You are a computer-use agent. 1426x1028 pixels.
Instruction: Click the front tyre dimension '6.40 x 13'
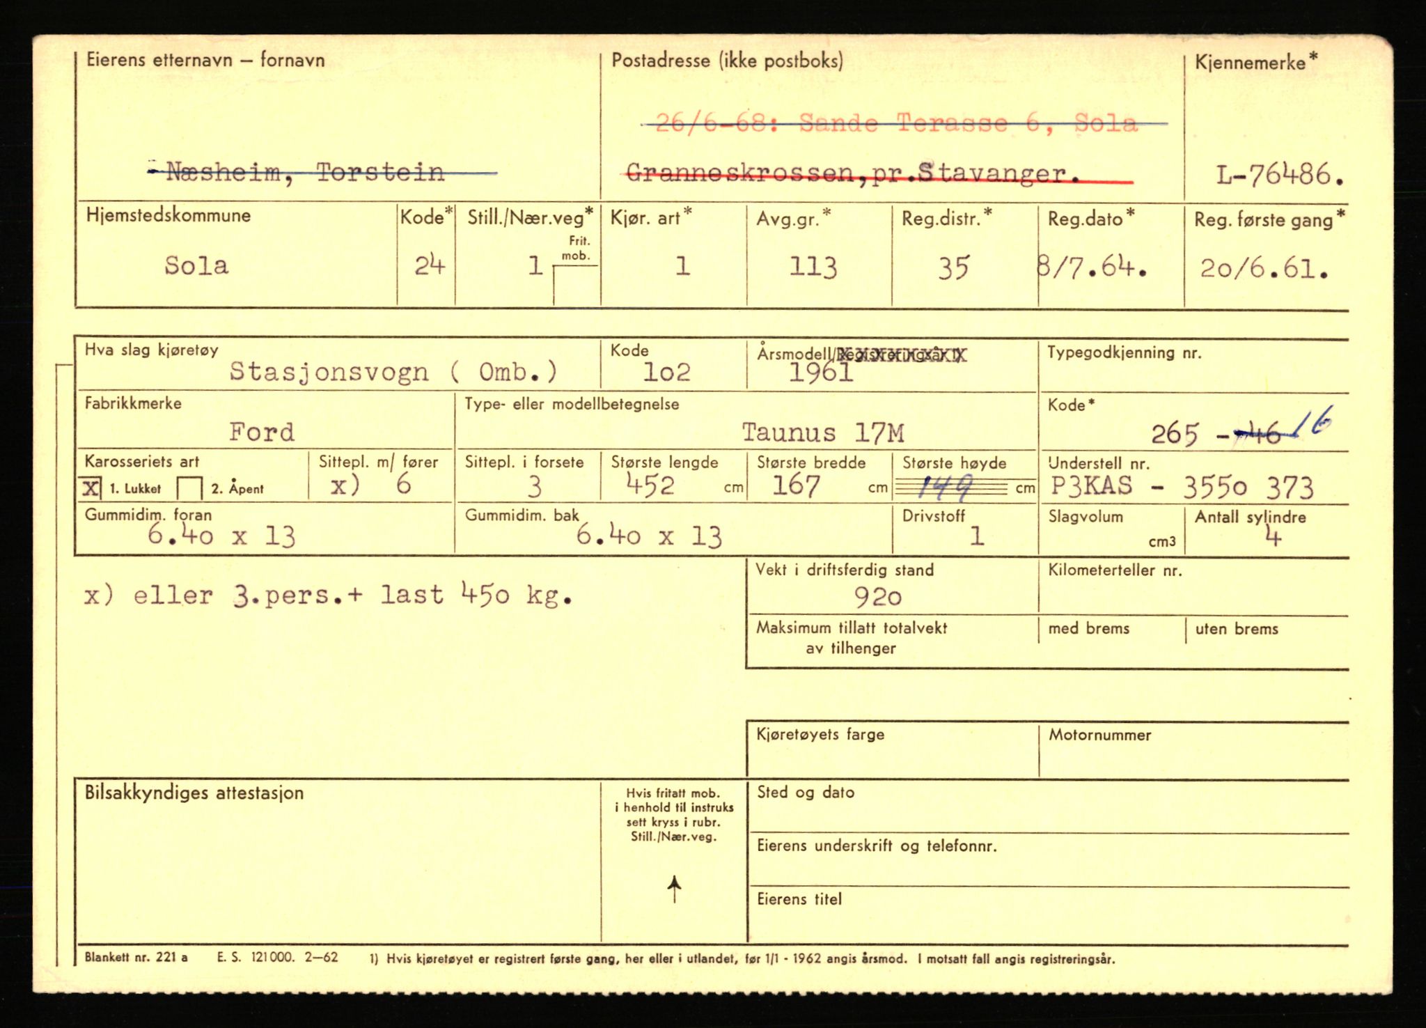221,536
